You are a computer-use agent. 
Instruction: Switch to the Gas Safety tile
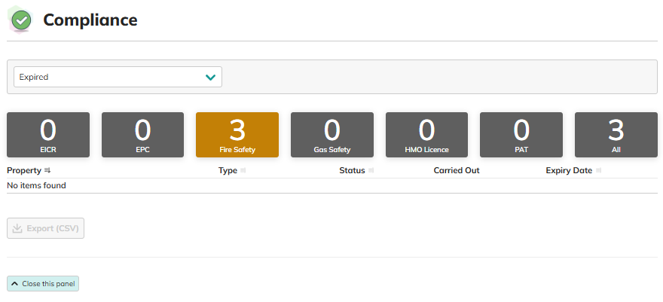point(332,135)
